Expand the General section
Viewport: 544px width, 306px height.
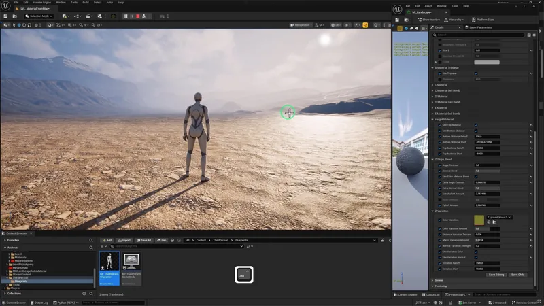click(x=432, y=280)
